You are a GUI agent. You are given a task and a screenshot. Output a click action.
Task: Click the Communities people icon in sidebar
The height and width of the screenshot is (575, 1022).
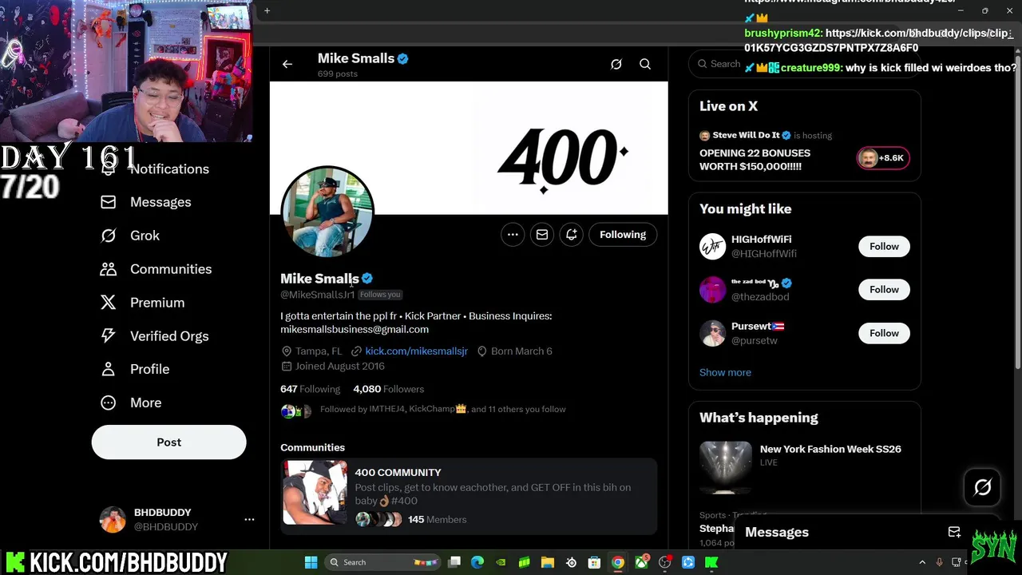click(109, 269)
